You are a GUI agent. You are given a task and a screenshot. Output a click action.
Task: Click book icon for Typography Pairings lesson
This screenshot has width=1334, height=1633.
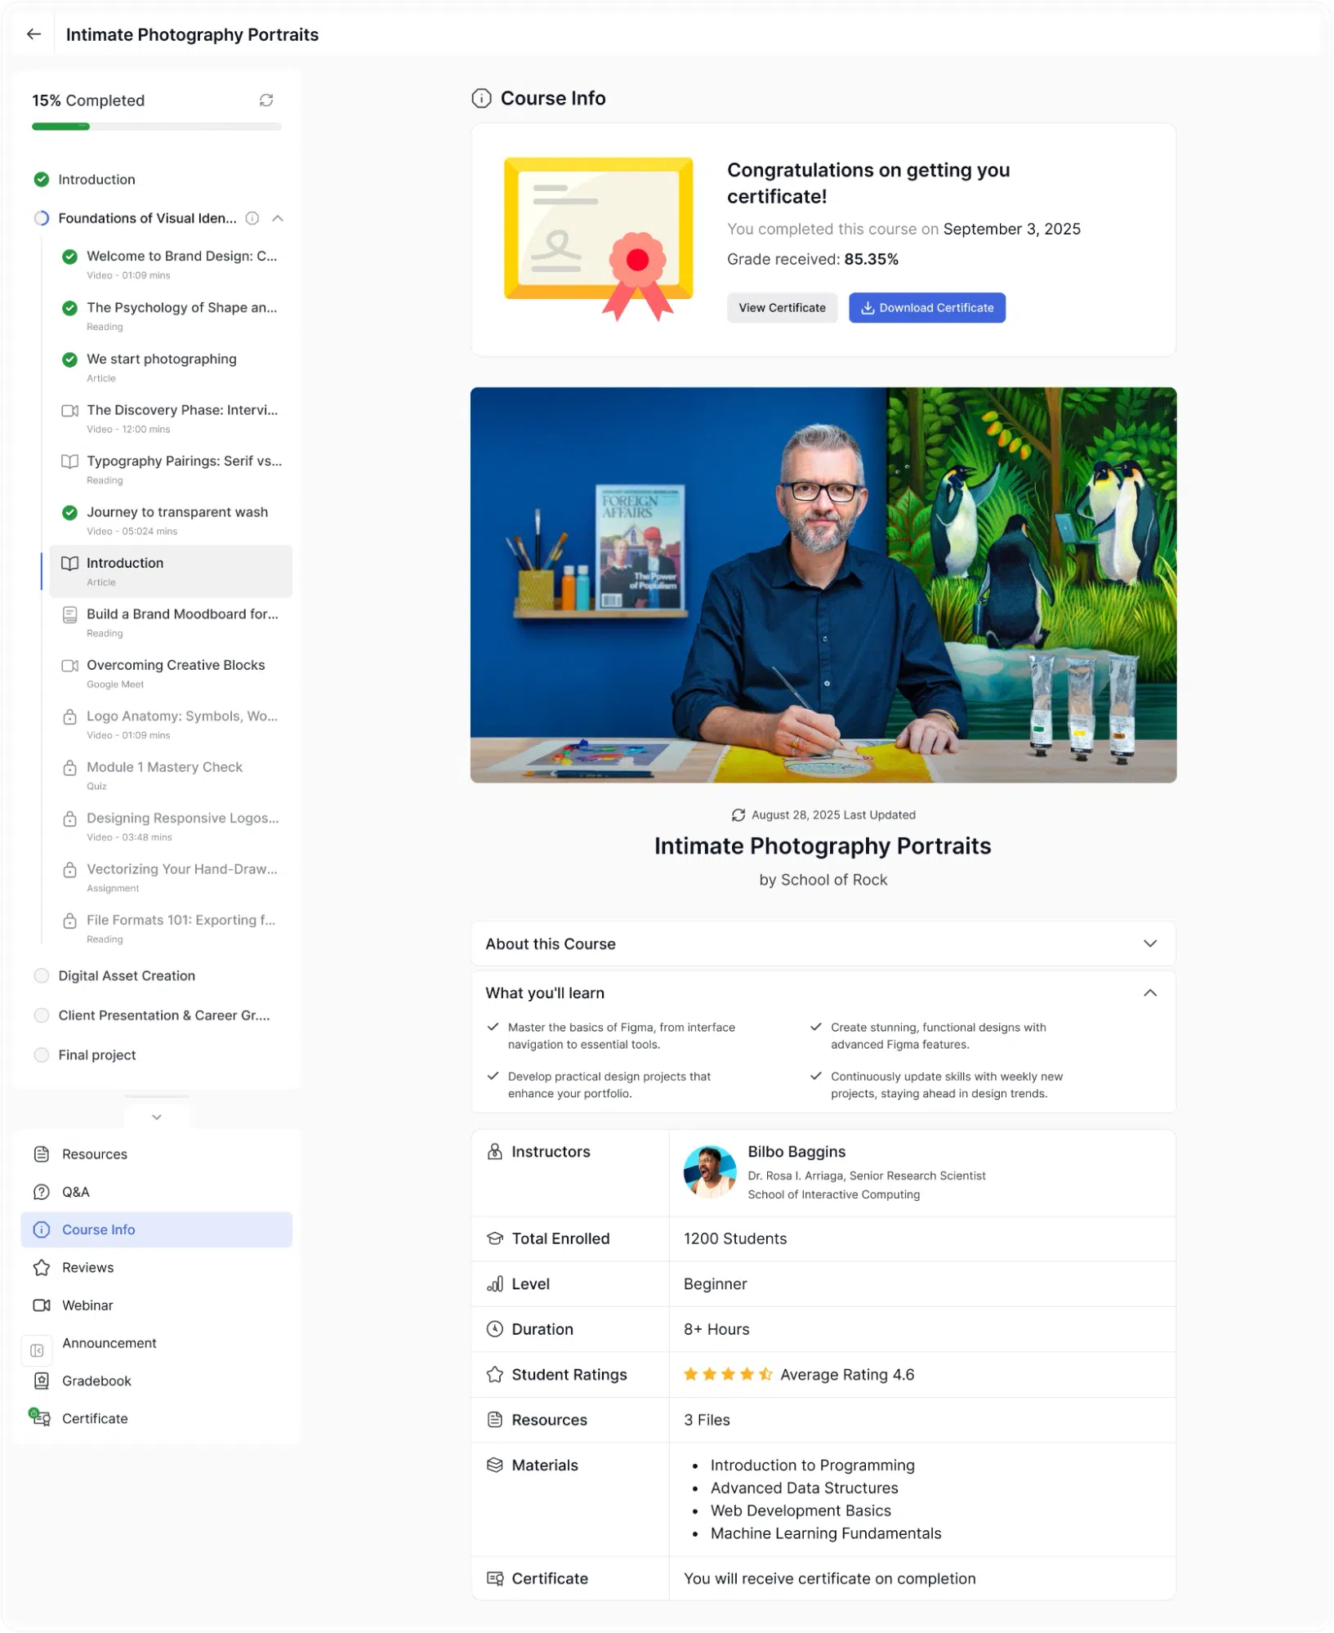(x=70, y=462)
